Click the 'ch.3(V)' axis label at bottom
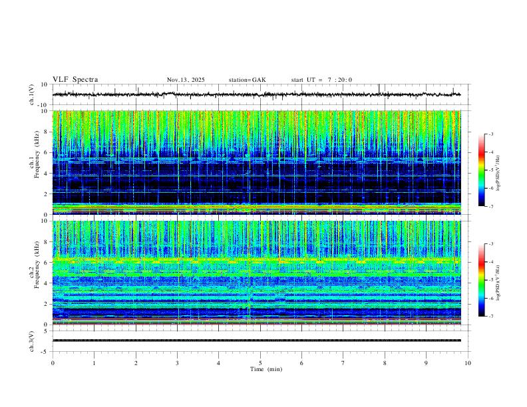This screenshot has width=527, height=407. (x=32, y=341)
